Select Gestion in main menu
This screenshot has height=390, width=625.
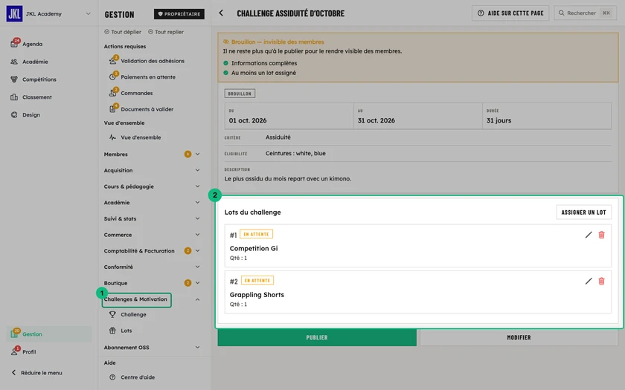coord(48,334)
